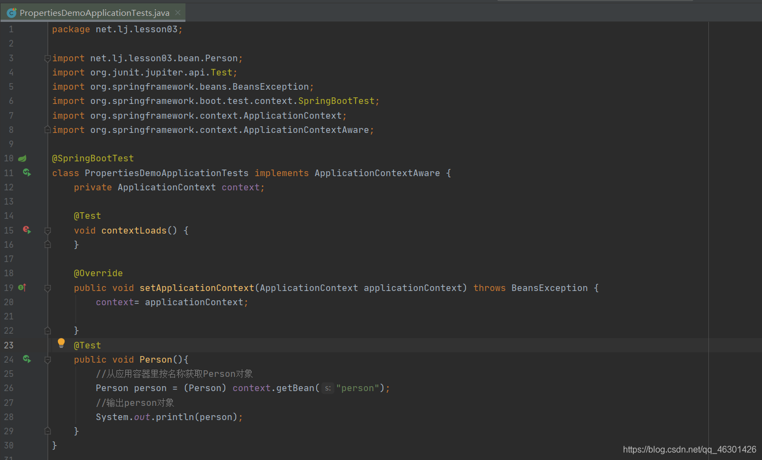Click the 'implements' keyword on line 11
762x460 pixels.
tap(282, 173)
